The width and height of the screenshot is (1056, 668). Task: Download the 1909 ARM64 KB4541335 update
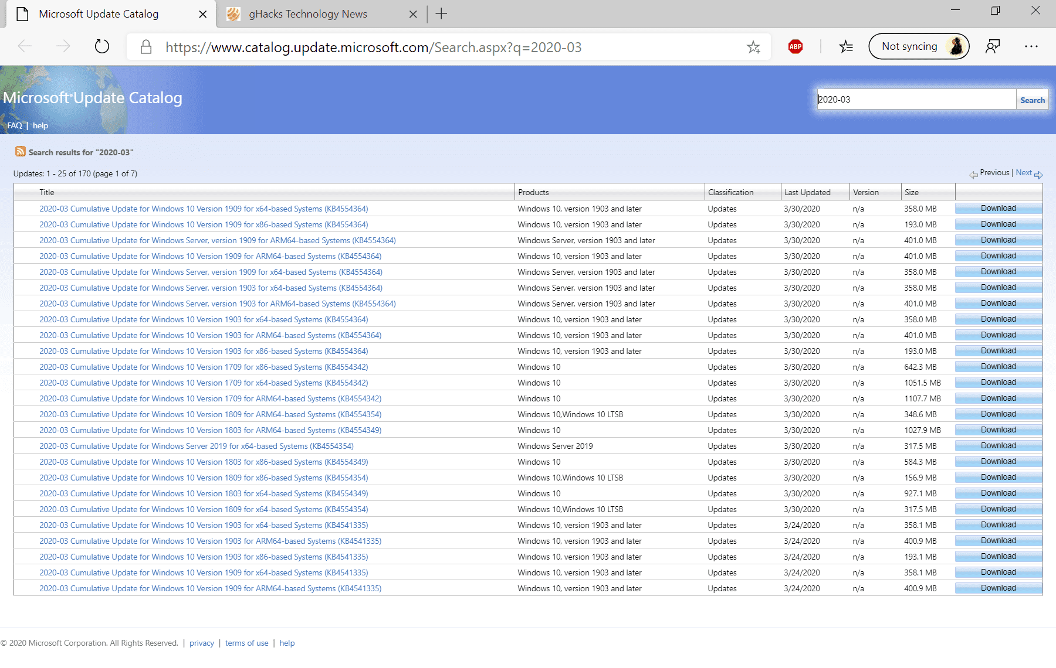[999, 588]
